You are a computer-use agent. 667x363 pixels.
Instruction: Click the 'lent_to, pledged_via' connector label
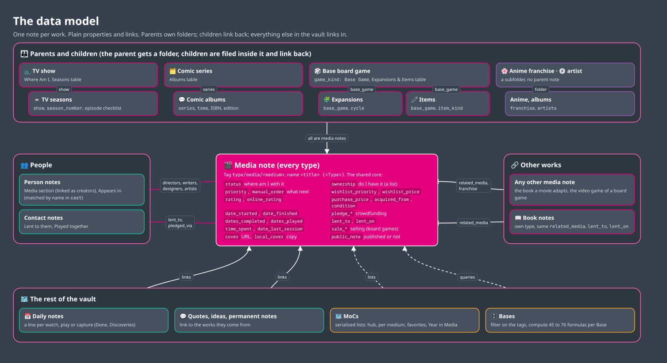pyautogui.click(x=180, y=223)
